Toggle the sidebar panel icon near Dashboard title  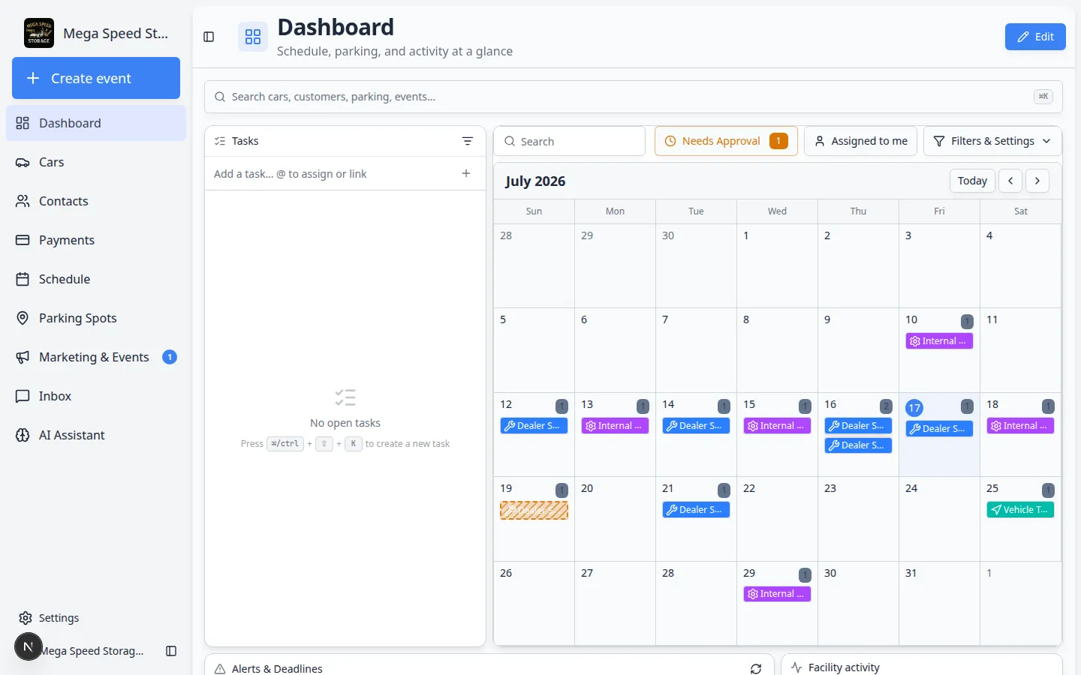209,37
